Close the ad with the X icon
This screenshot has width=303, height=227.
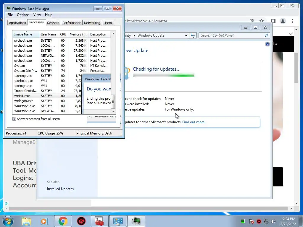point(291,34)
